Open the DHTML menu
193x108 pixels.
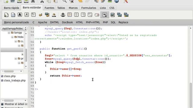tap(54, 22)
